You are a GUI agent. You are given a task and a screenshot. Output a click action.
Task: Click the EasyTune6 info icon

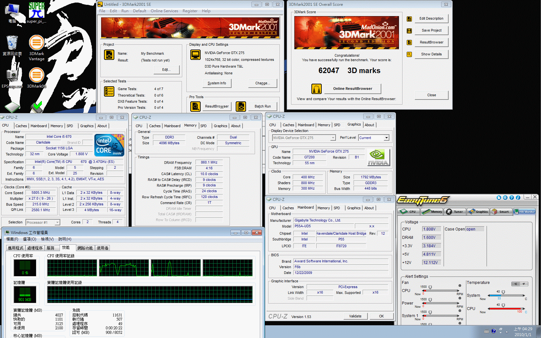(x=518, y=198)
